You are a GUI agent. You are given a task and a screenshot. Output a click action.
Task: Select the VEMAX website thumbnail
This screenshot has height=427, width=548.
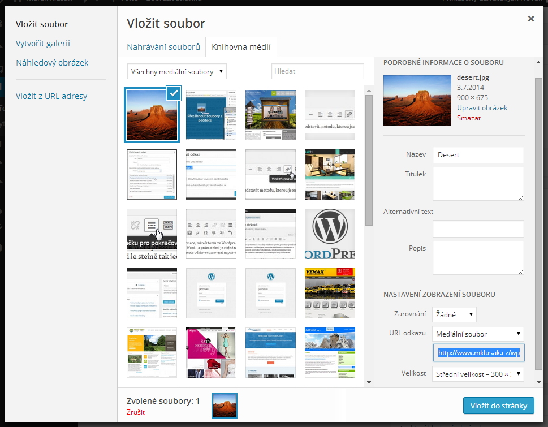[x=330, y=293]
